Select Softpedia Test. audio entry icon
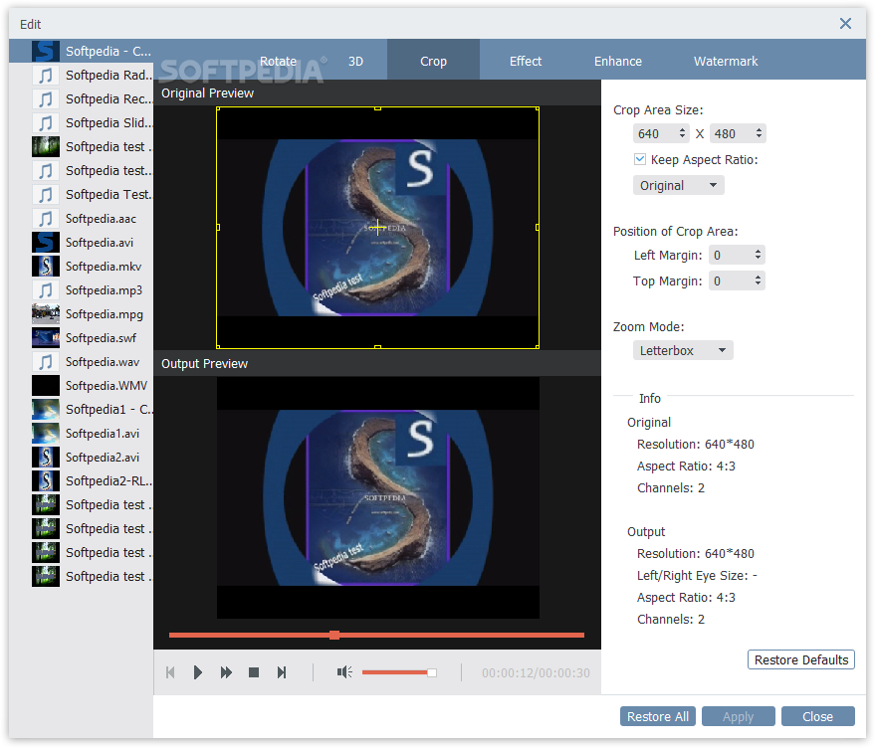 (x=46, y=195)
